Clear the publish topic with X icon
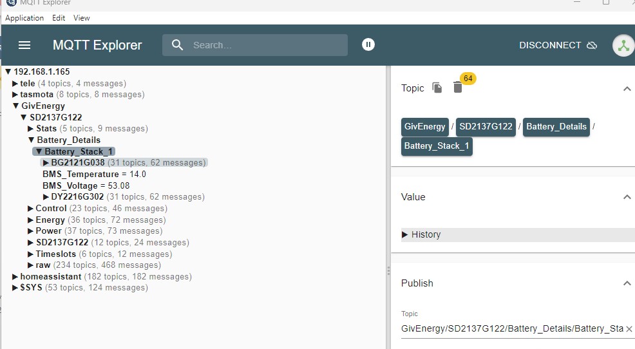 [x=629, y=329]
